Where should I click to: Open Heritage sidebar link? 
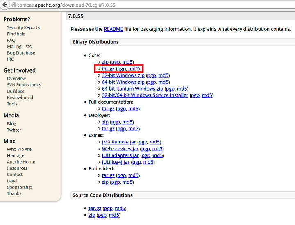pyautogui.click(x=16, y=156)
